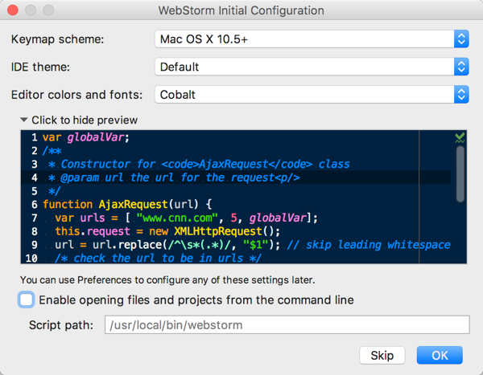
Task: Click line number 4 in the gutter
Action: tap(35, 177)
